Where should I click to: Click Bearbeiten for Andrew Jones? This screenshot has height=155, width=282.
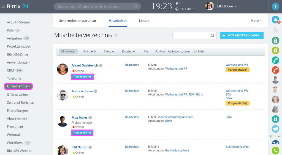pos(132,91)
